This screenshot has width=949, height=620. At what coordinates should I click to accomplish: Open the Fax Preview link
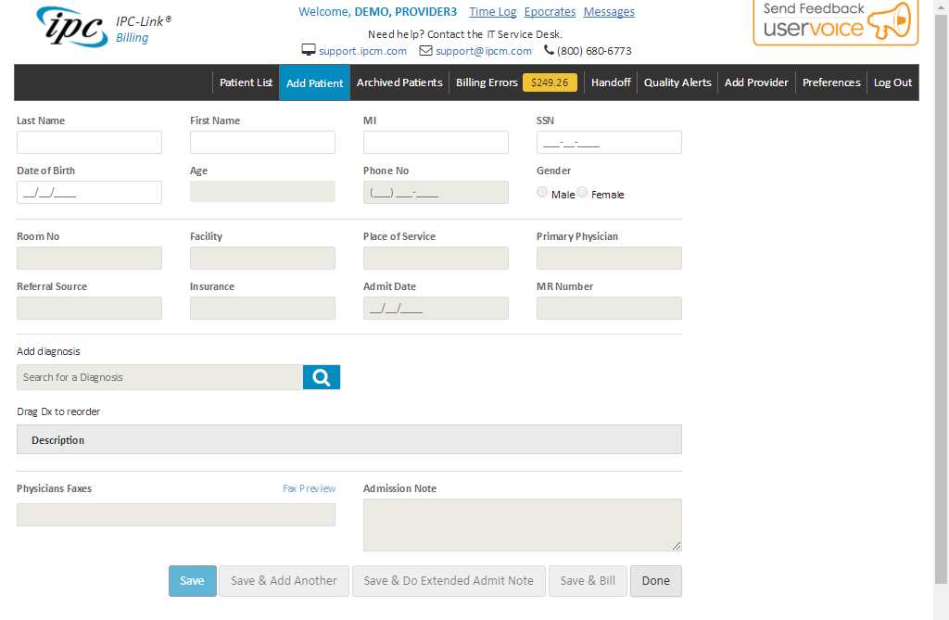coord(309,488)
